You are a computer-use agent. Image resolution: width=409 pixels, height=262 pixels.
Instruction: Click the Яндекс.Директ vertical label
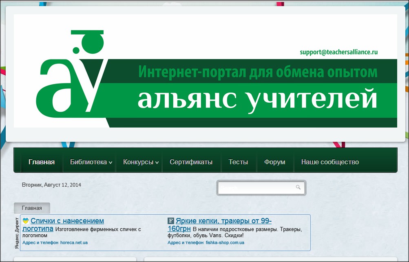[17, 233]
